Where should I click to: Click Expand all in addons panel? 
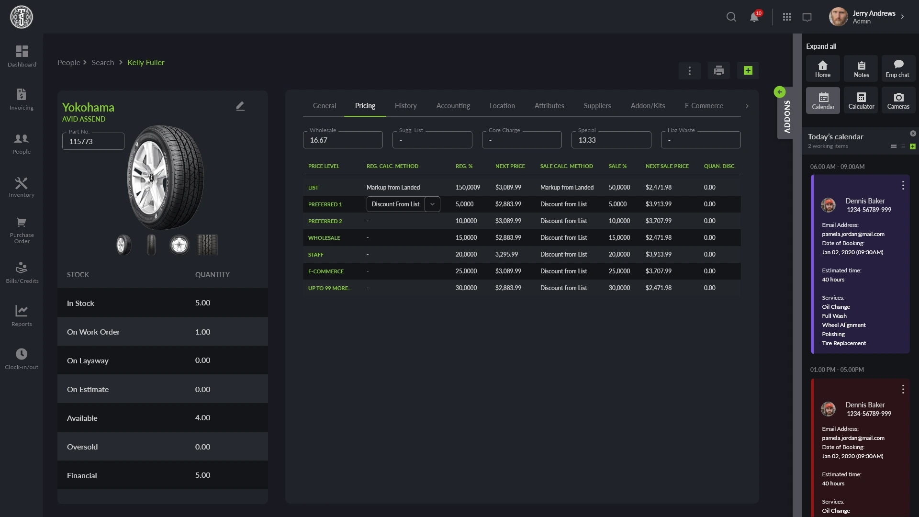[821, 46]
